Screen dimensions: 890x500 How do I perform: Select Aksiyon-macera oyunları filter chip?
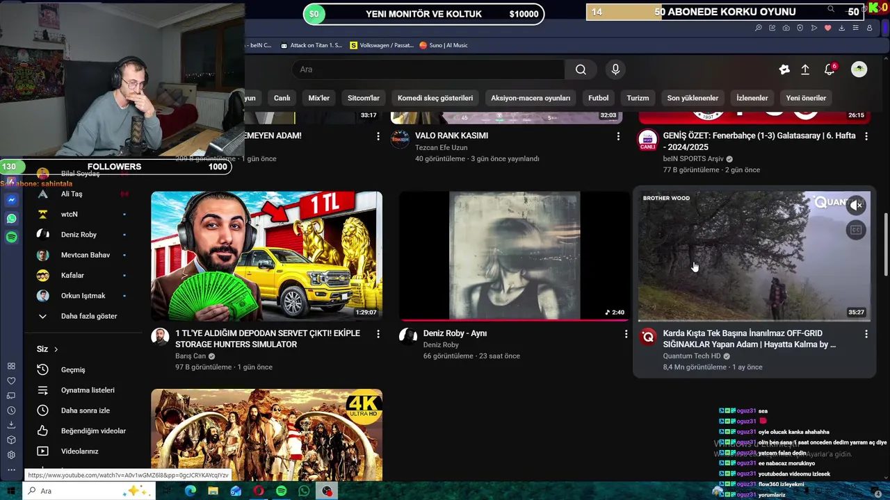(531, 98)
